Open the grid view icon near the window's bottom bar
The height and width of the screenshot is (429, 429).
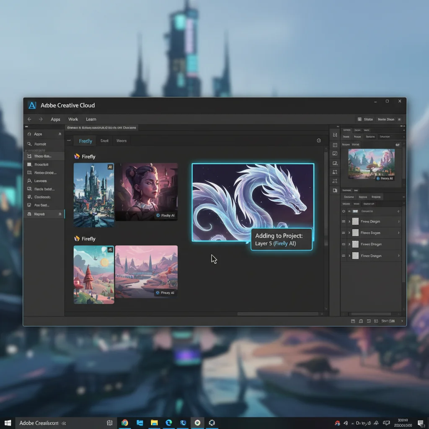(x=353, y=321)
